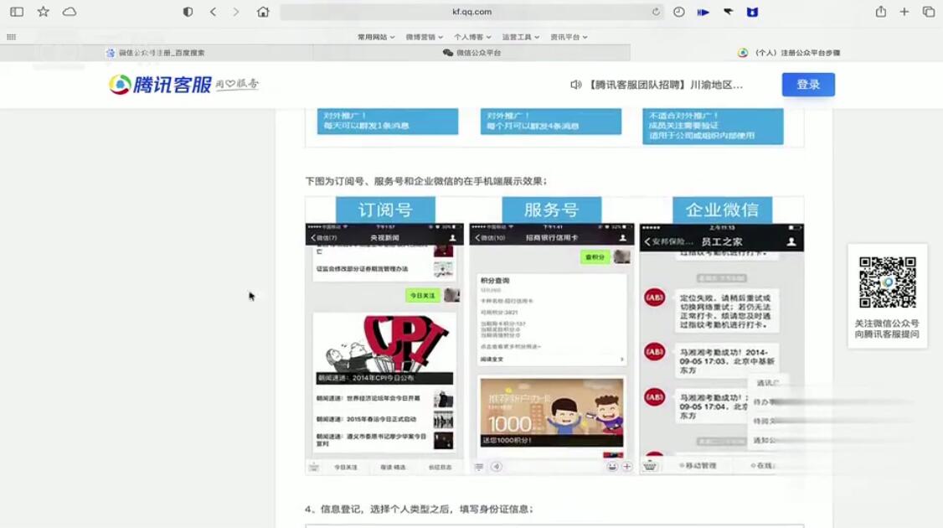The image size is (943, 528).
Task: Switch to the 微信公众号注册_百度搜索 tab
Action: pyautogui.click(x=157, y=53)
